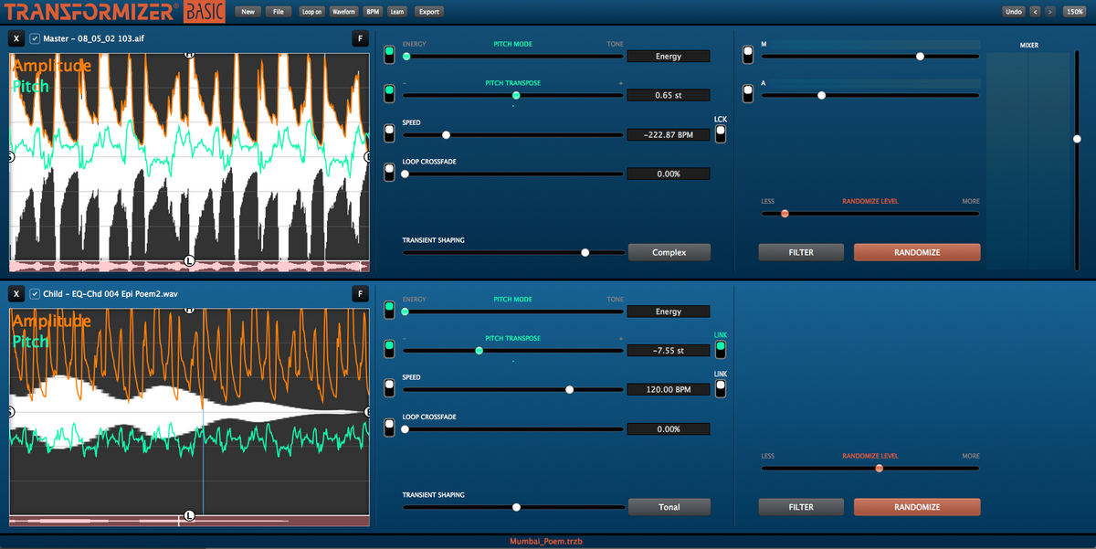Click the Randomize Level slider handle
Viewport: 1096px width, 549px height.
784,213
